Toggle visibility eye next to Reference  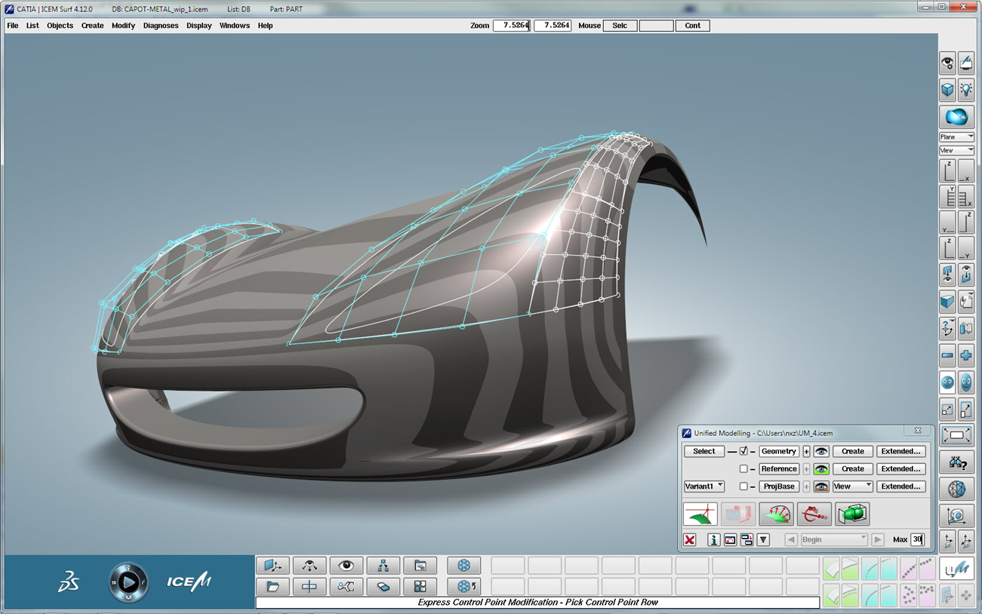(821, 468)
